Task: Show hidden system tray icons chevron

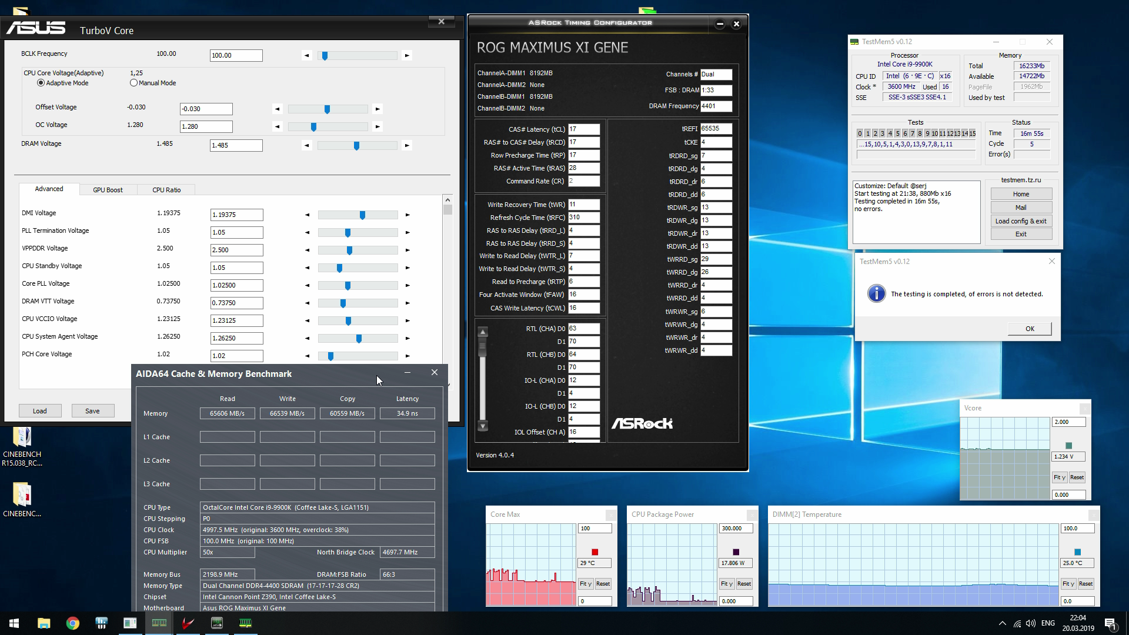Action: (1002, 623)
